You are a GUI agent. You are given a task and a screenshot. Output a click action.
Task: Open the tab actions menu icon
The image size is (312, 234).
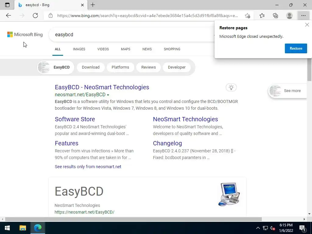pyautogui.click(x=7, y=5)
